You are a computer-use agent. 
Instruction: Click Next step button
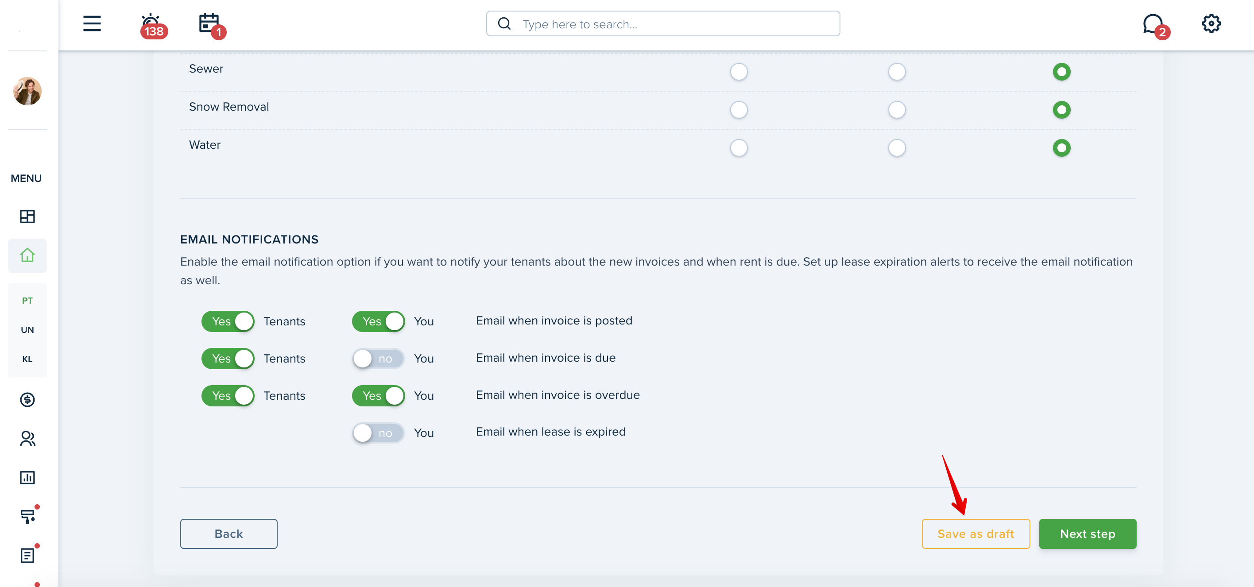point(1088,533)
